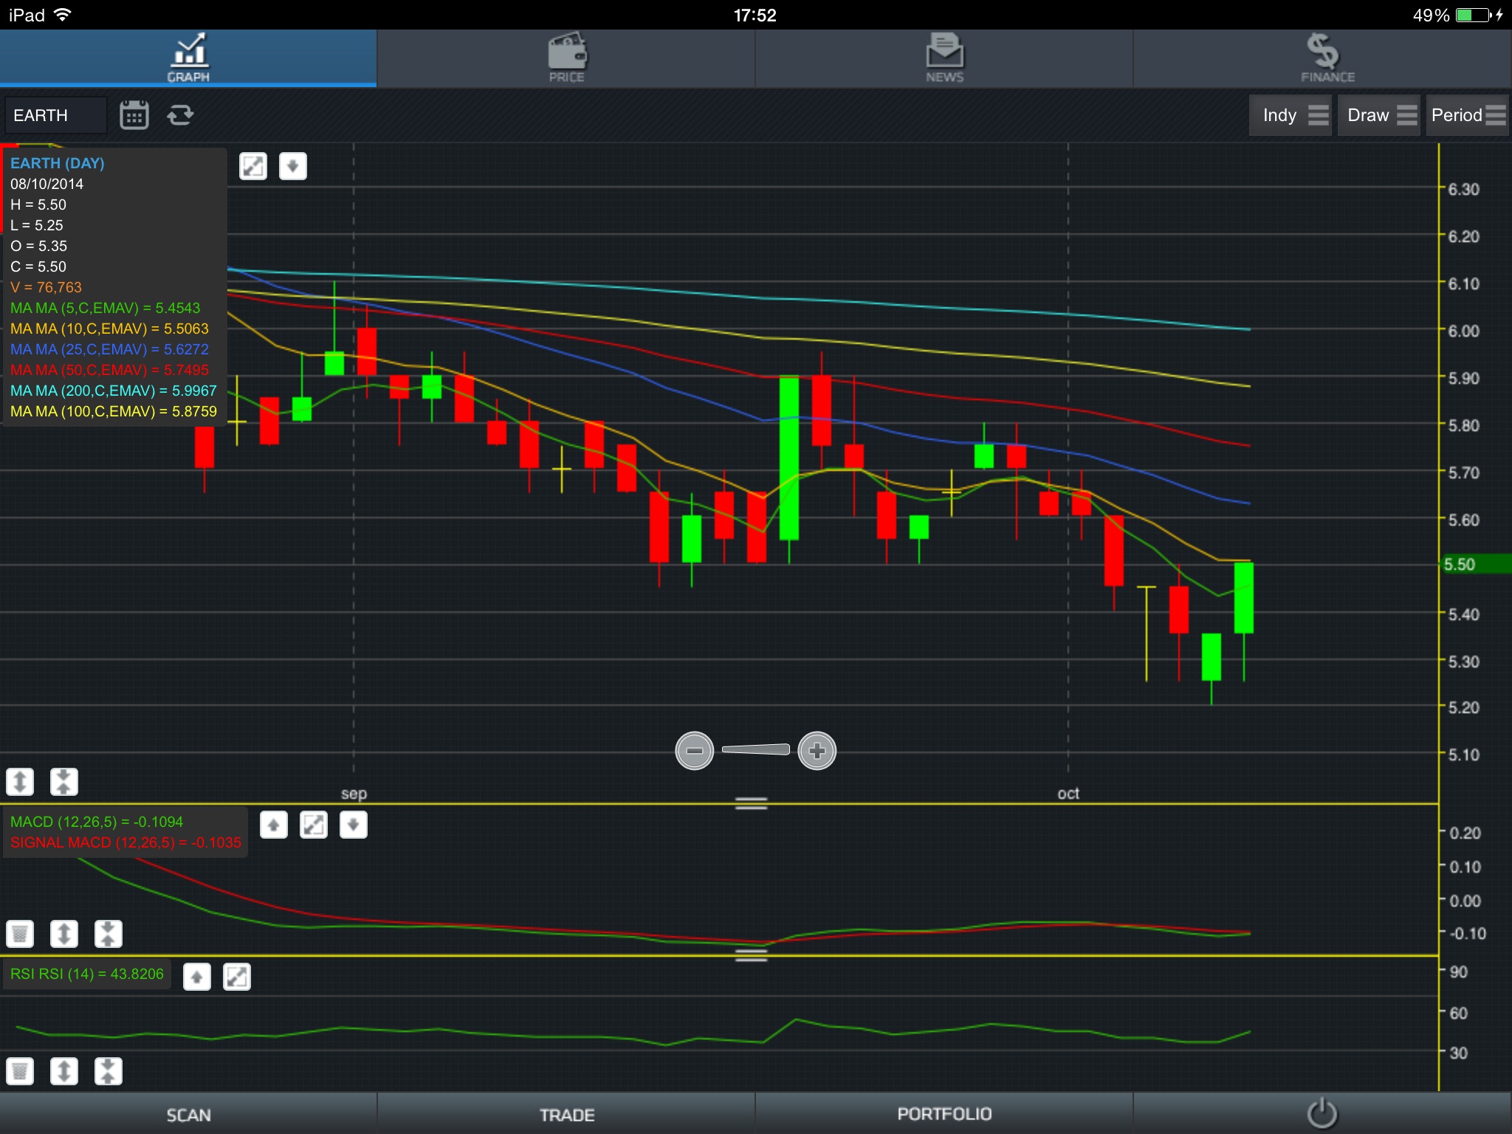Screen dimensions: 1512x1134
Task: Open the PORTFOLIO section
Action: coord(944,1115)
